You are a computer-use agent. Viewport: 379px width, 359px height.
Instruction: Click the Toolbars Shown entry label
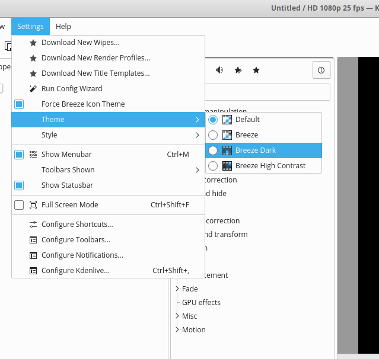tap(68, 170)
